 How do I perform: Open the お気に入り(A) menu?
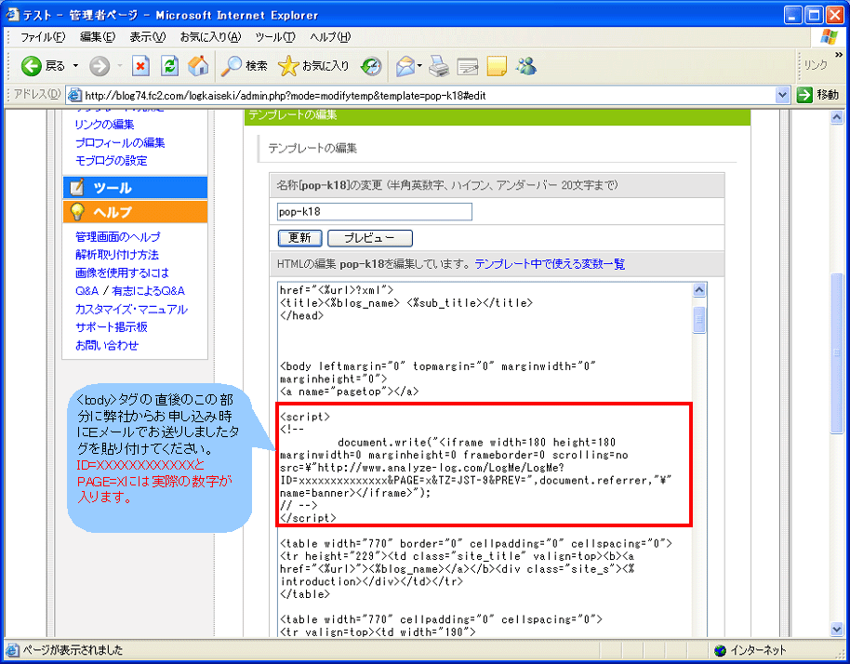pos(210,37)
